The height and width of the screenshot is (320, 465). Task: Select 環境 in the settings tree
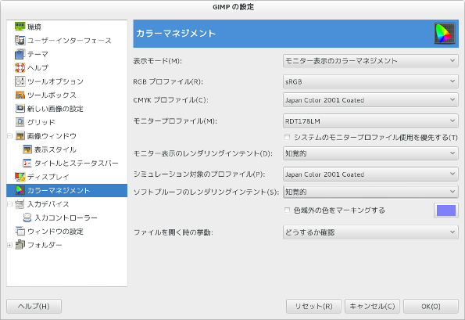point(34,27)
